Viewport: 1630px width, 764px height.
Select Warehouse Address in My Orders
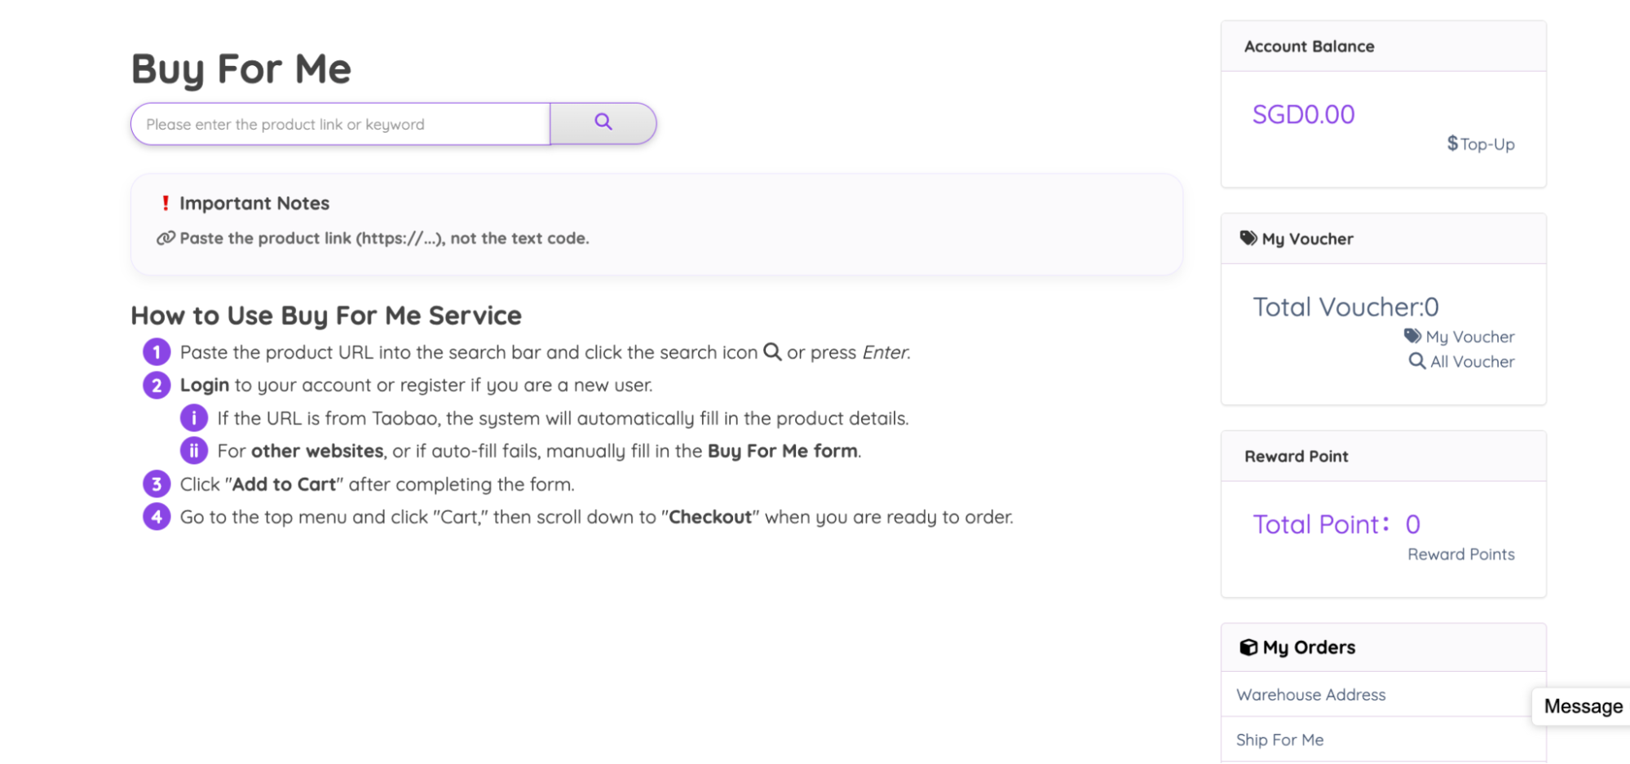1310,695
